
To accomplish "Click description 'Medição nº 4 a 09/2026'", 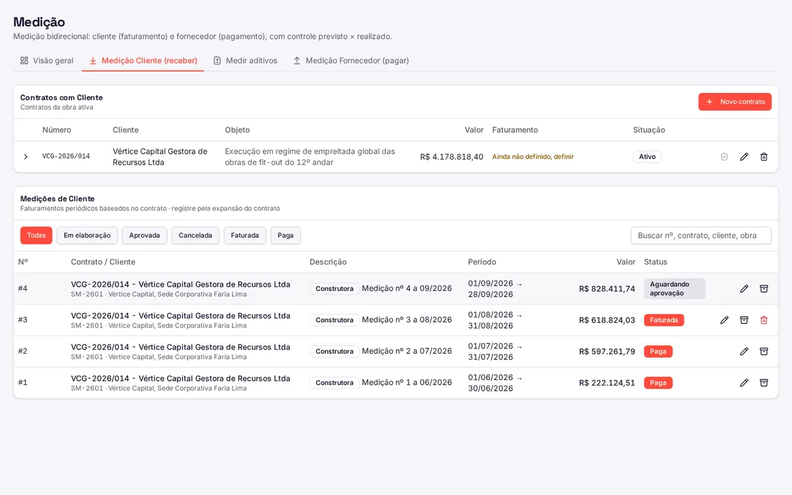I will pyautogui.click(x=407, y=288).
